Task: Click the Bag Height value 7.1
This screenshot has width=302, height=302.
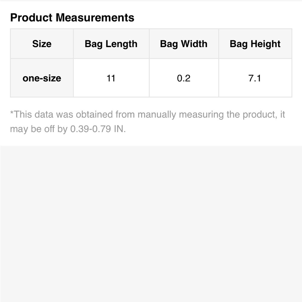Action: 255,78
